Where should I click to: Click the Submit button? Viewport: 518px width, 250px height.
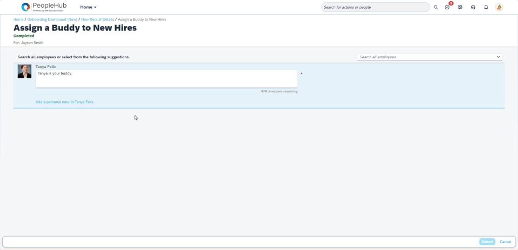[x=487, y=242]
